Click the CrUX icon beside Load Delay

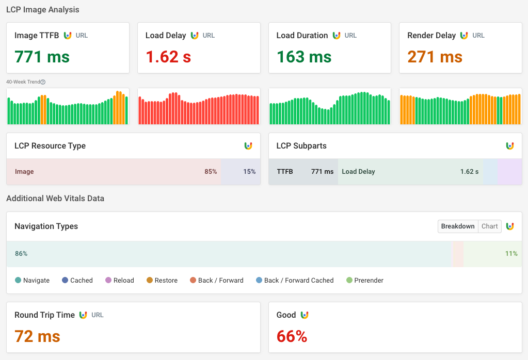[x=195, y=36]
